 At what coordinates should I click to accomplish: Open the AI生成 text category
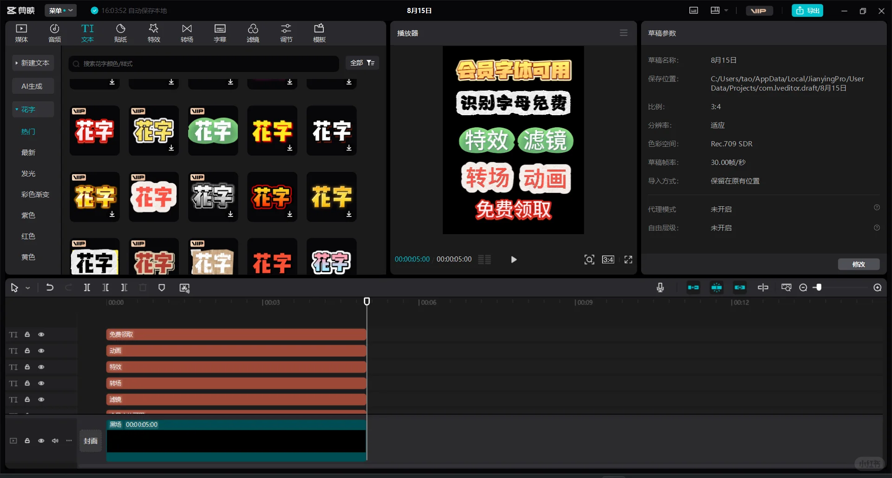coord(33,86)
